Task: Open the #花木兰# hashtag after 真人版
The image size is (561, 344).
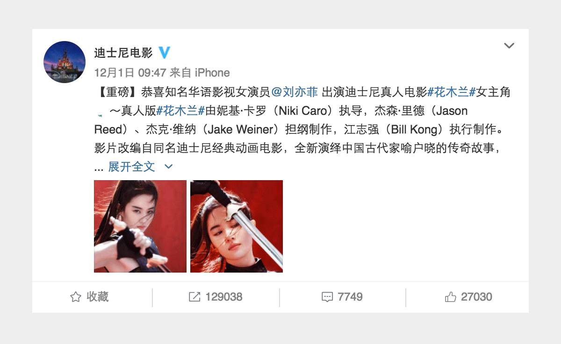Action: 180,111
